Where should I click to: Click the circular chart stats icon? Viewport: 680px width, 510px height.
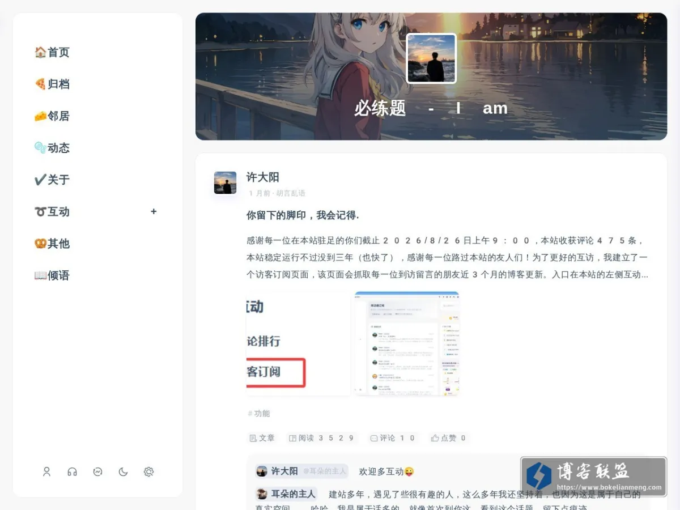click(x=98, y=471)
